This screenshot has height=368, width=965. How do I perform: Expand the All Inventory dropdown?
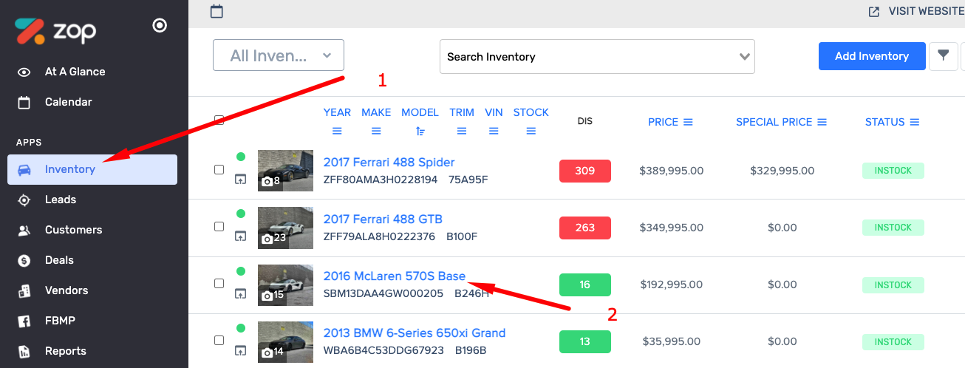[x=279, y=55]
